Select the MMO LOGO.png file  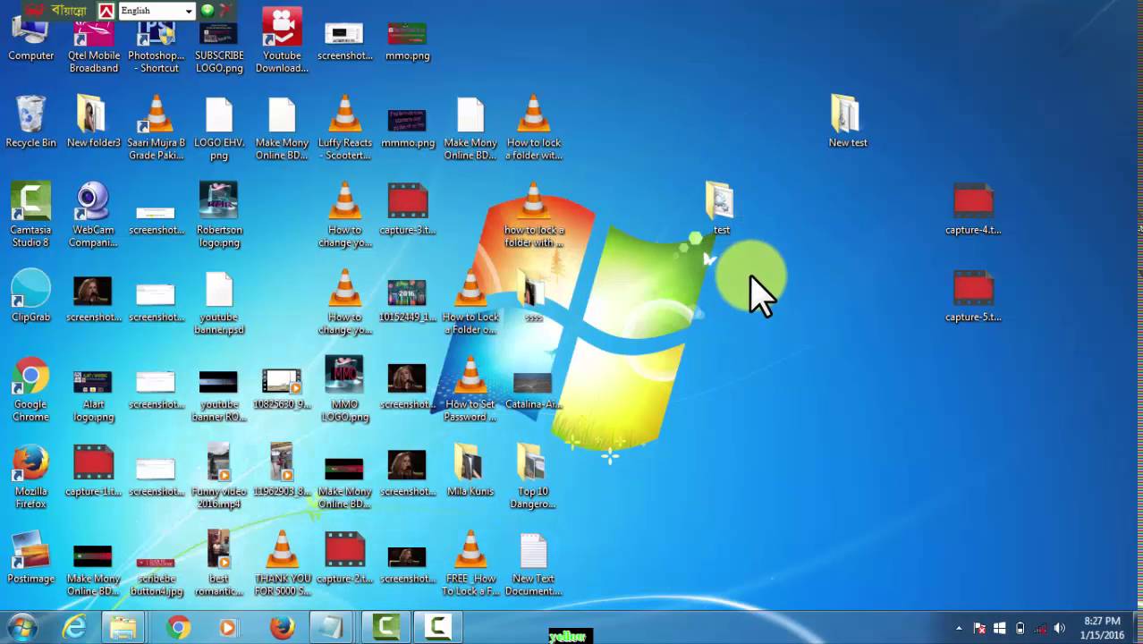(344, 389)
